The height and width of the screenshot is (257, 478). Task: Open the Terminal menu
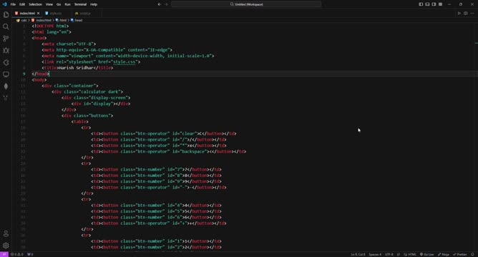coord(80,4)
